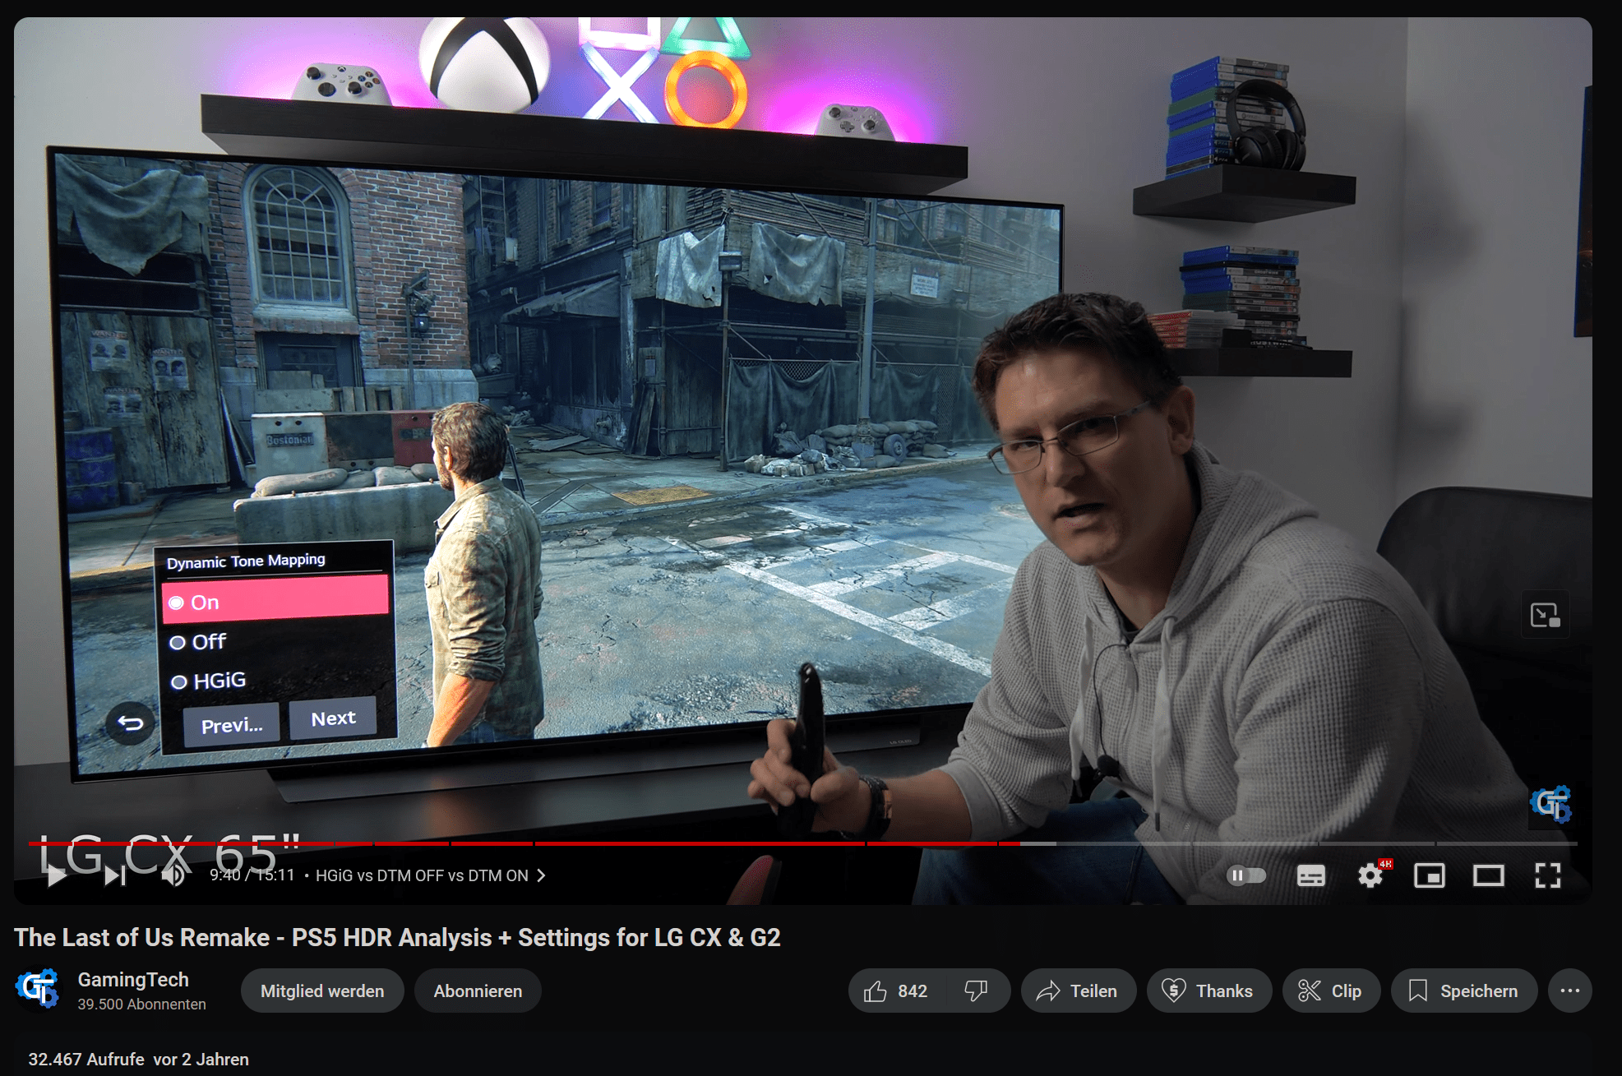Open the GamingTech channel link
The width and height of the screenshot is (1622, 1076).
[x=133, y=980]
